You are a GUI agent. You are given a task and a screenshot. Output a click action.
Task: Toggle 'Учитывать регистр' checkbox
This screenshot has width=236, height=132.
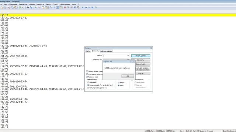(x=87, y=74)
